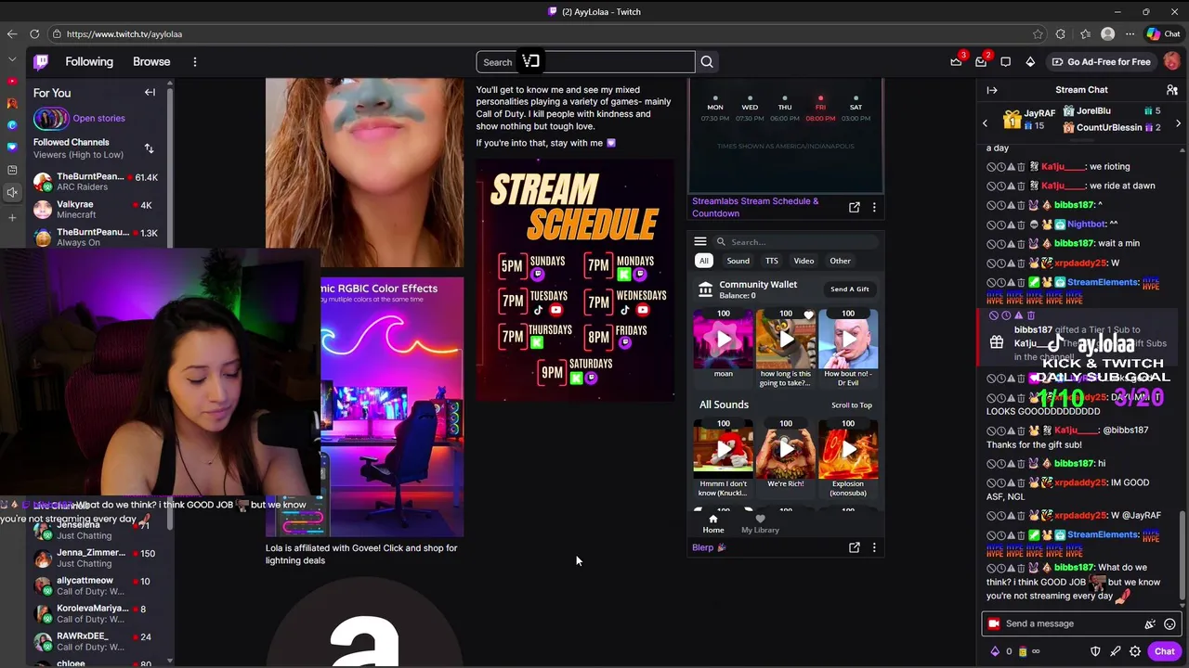The height and width of the screenshot is (668, 1189).
Task: Play the 'We're Rich!' sound clip
Action: pos(786,450)
